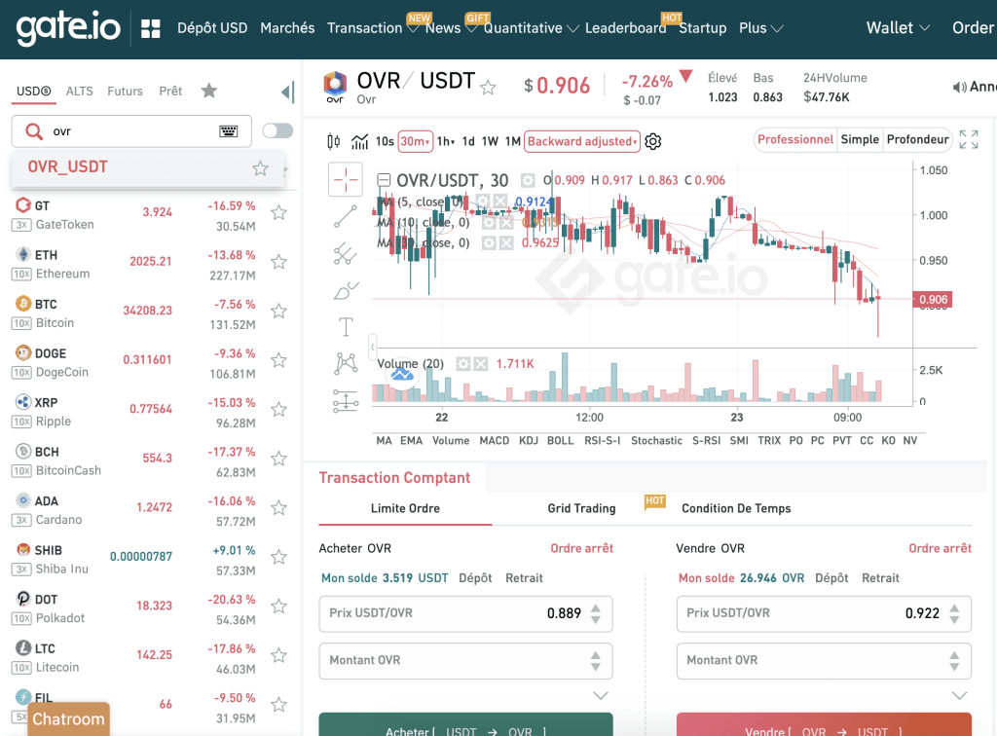997x736 pixels.
Task: Click the Acheter USDT to OVR button
Action: pos(465,724)
